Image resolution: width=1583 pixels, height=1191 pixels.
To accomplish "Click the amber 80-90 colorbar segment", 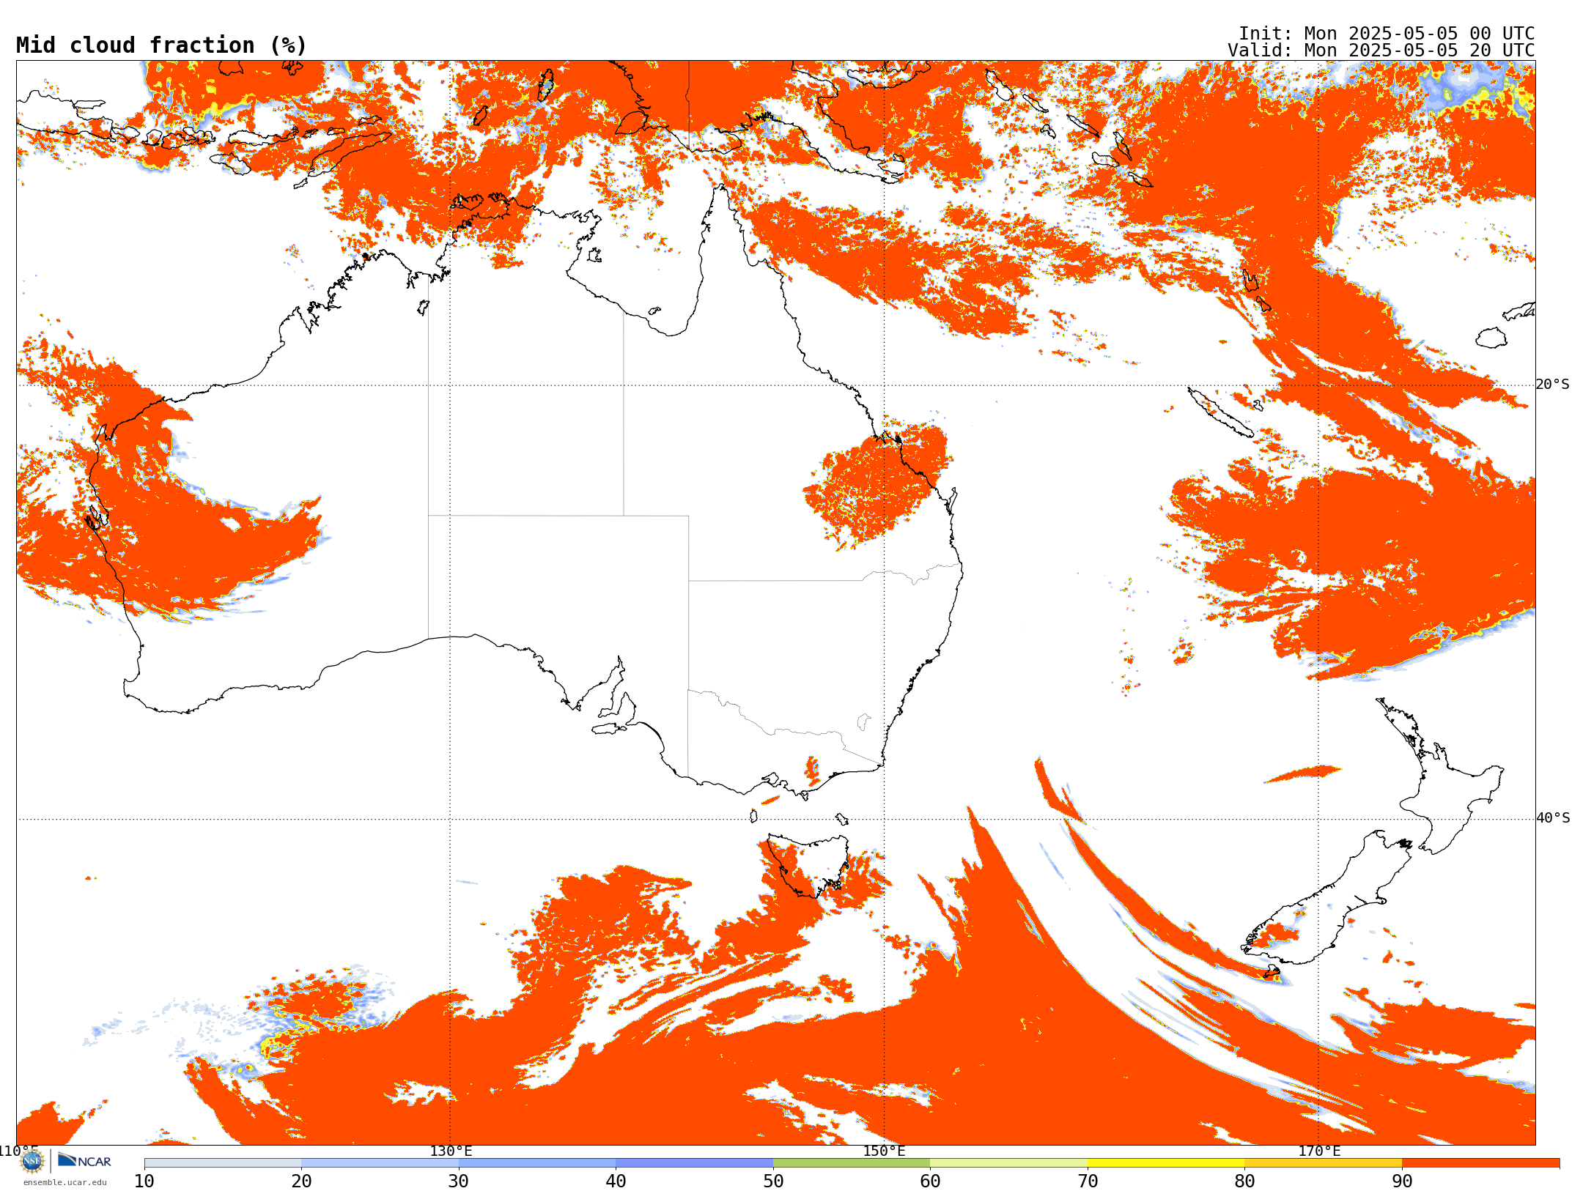I will (x=1323, y=1163).
